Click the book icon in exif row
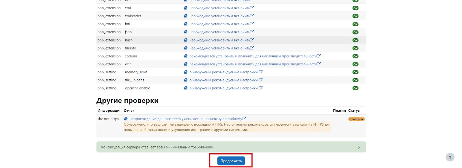Screen dimensions: 462x168 pos(186,64)
